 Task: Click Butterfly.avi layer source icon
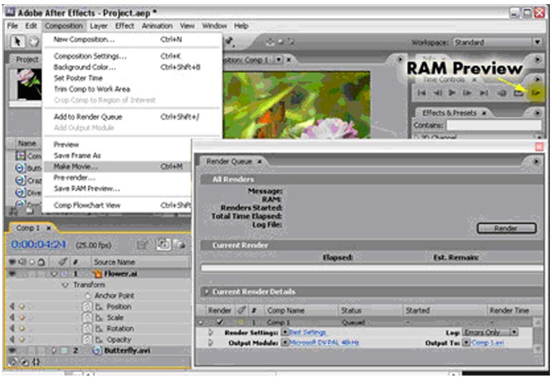97,351
